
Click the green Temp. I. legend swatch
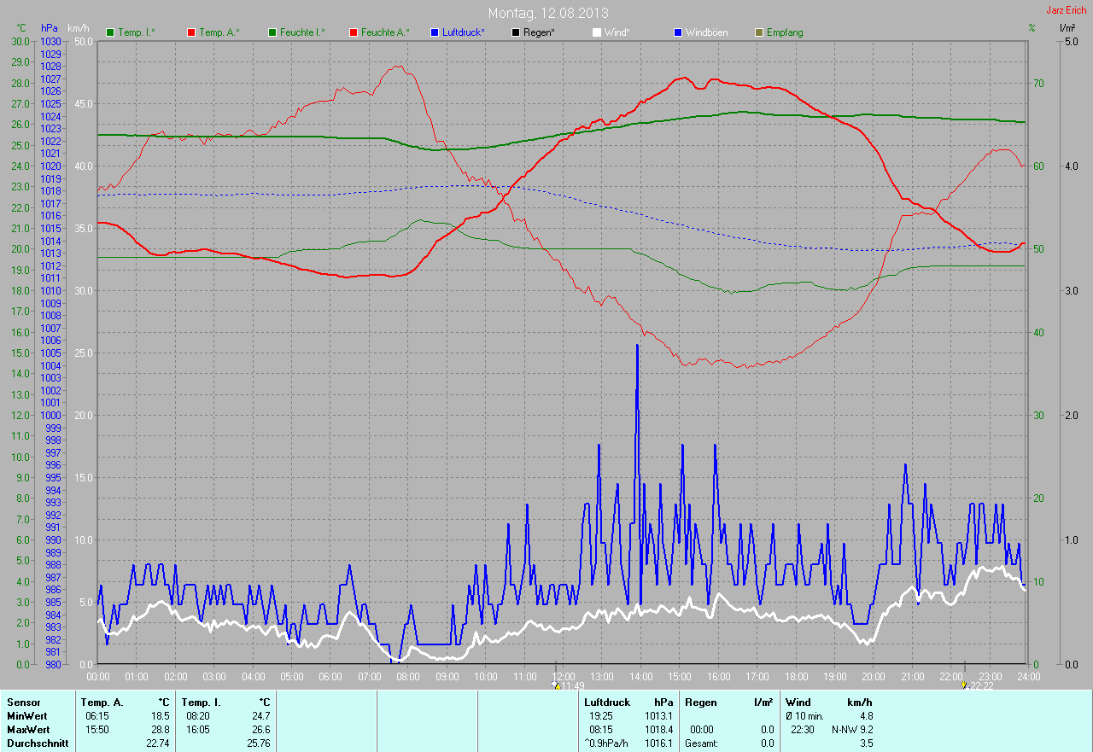(x=110, y=32)
